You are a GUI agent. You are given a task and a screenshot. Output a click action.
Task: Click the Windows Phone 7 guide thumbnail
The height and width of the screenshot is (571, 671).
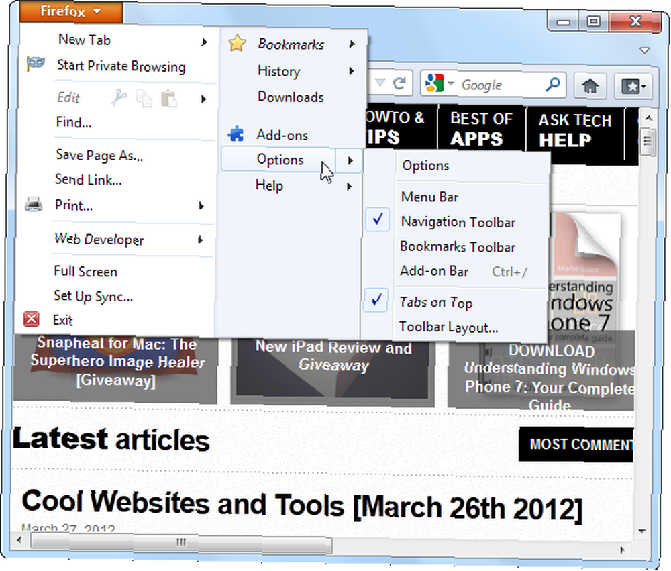[x=584, y=274]
